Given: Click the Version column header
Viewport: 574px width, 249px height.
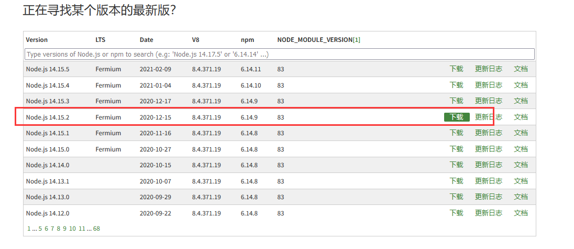Looking at the screenshot, I should pos(37,40).
